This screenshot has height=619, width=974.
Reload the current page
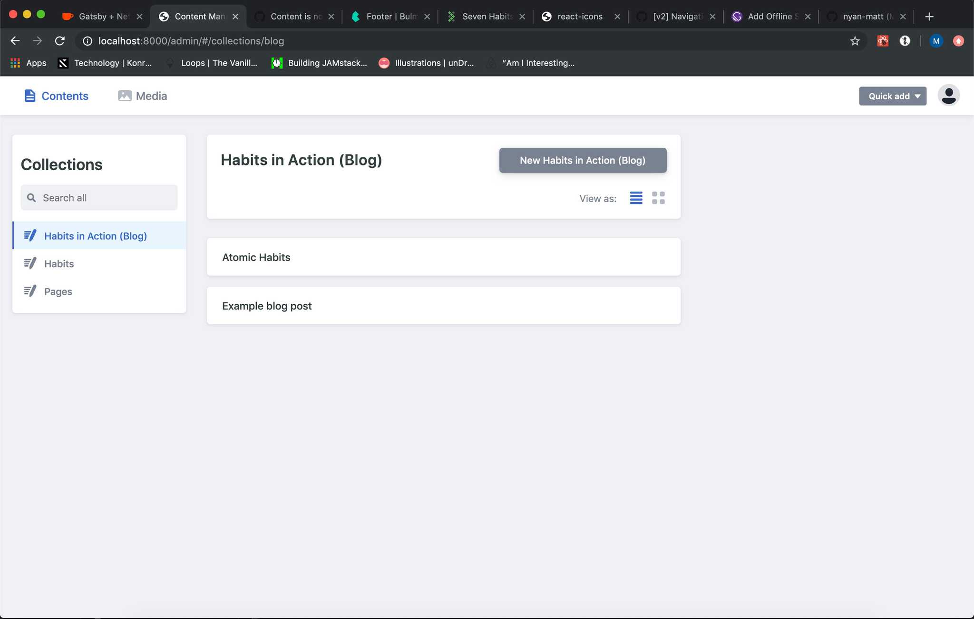(x=59, y=41)
